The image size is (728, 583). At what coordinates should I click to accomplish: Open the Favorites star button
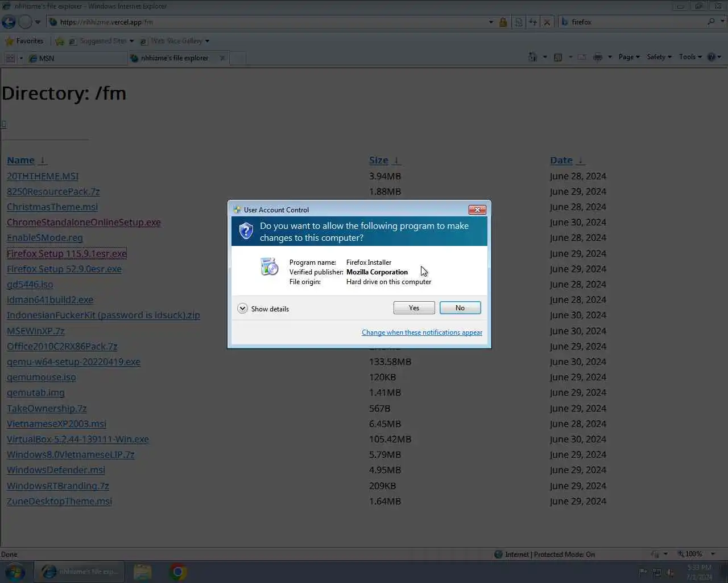pos(24,41)
